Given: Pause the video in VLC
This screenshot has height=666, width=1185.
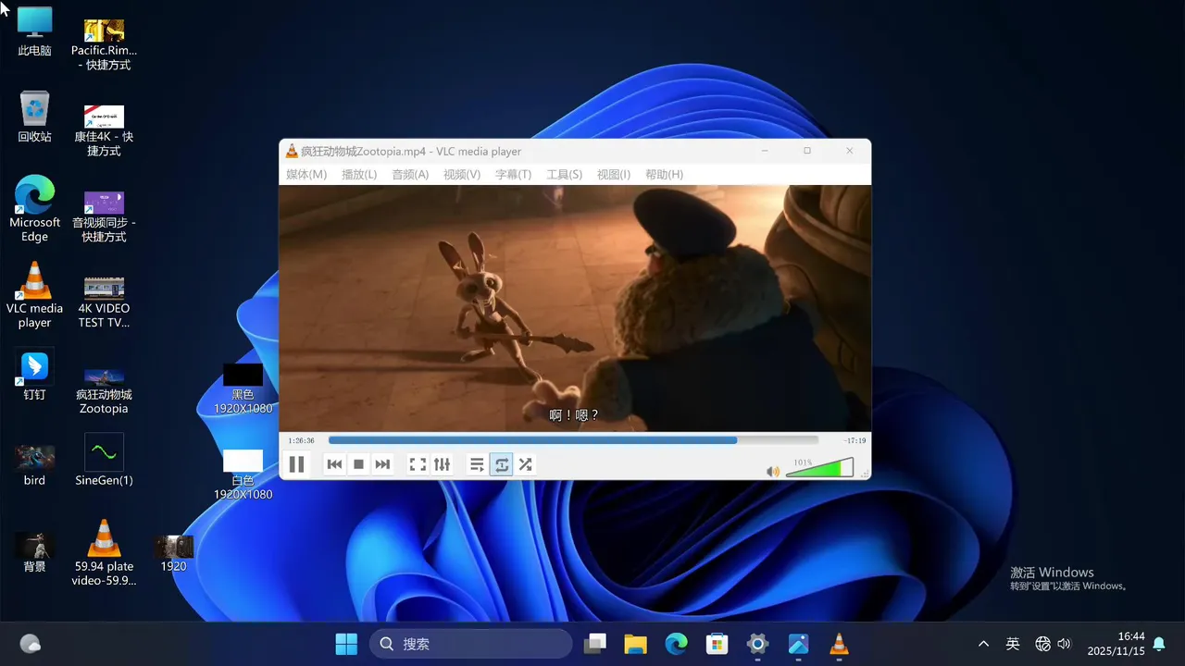Looking at the screenshot, I should click(x=296, y=464).
